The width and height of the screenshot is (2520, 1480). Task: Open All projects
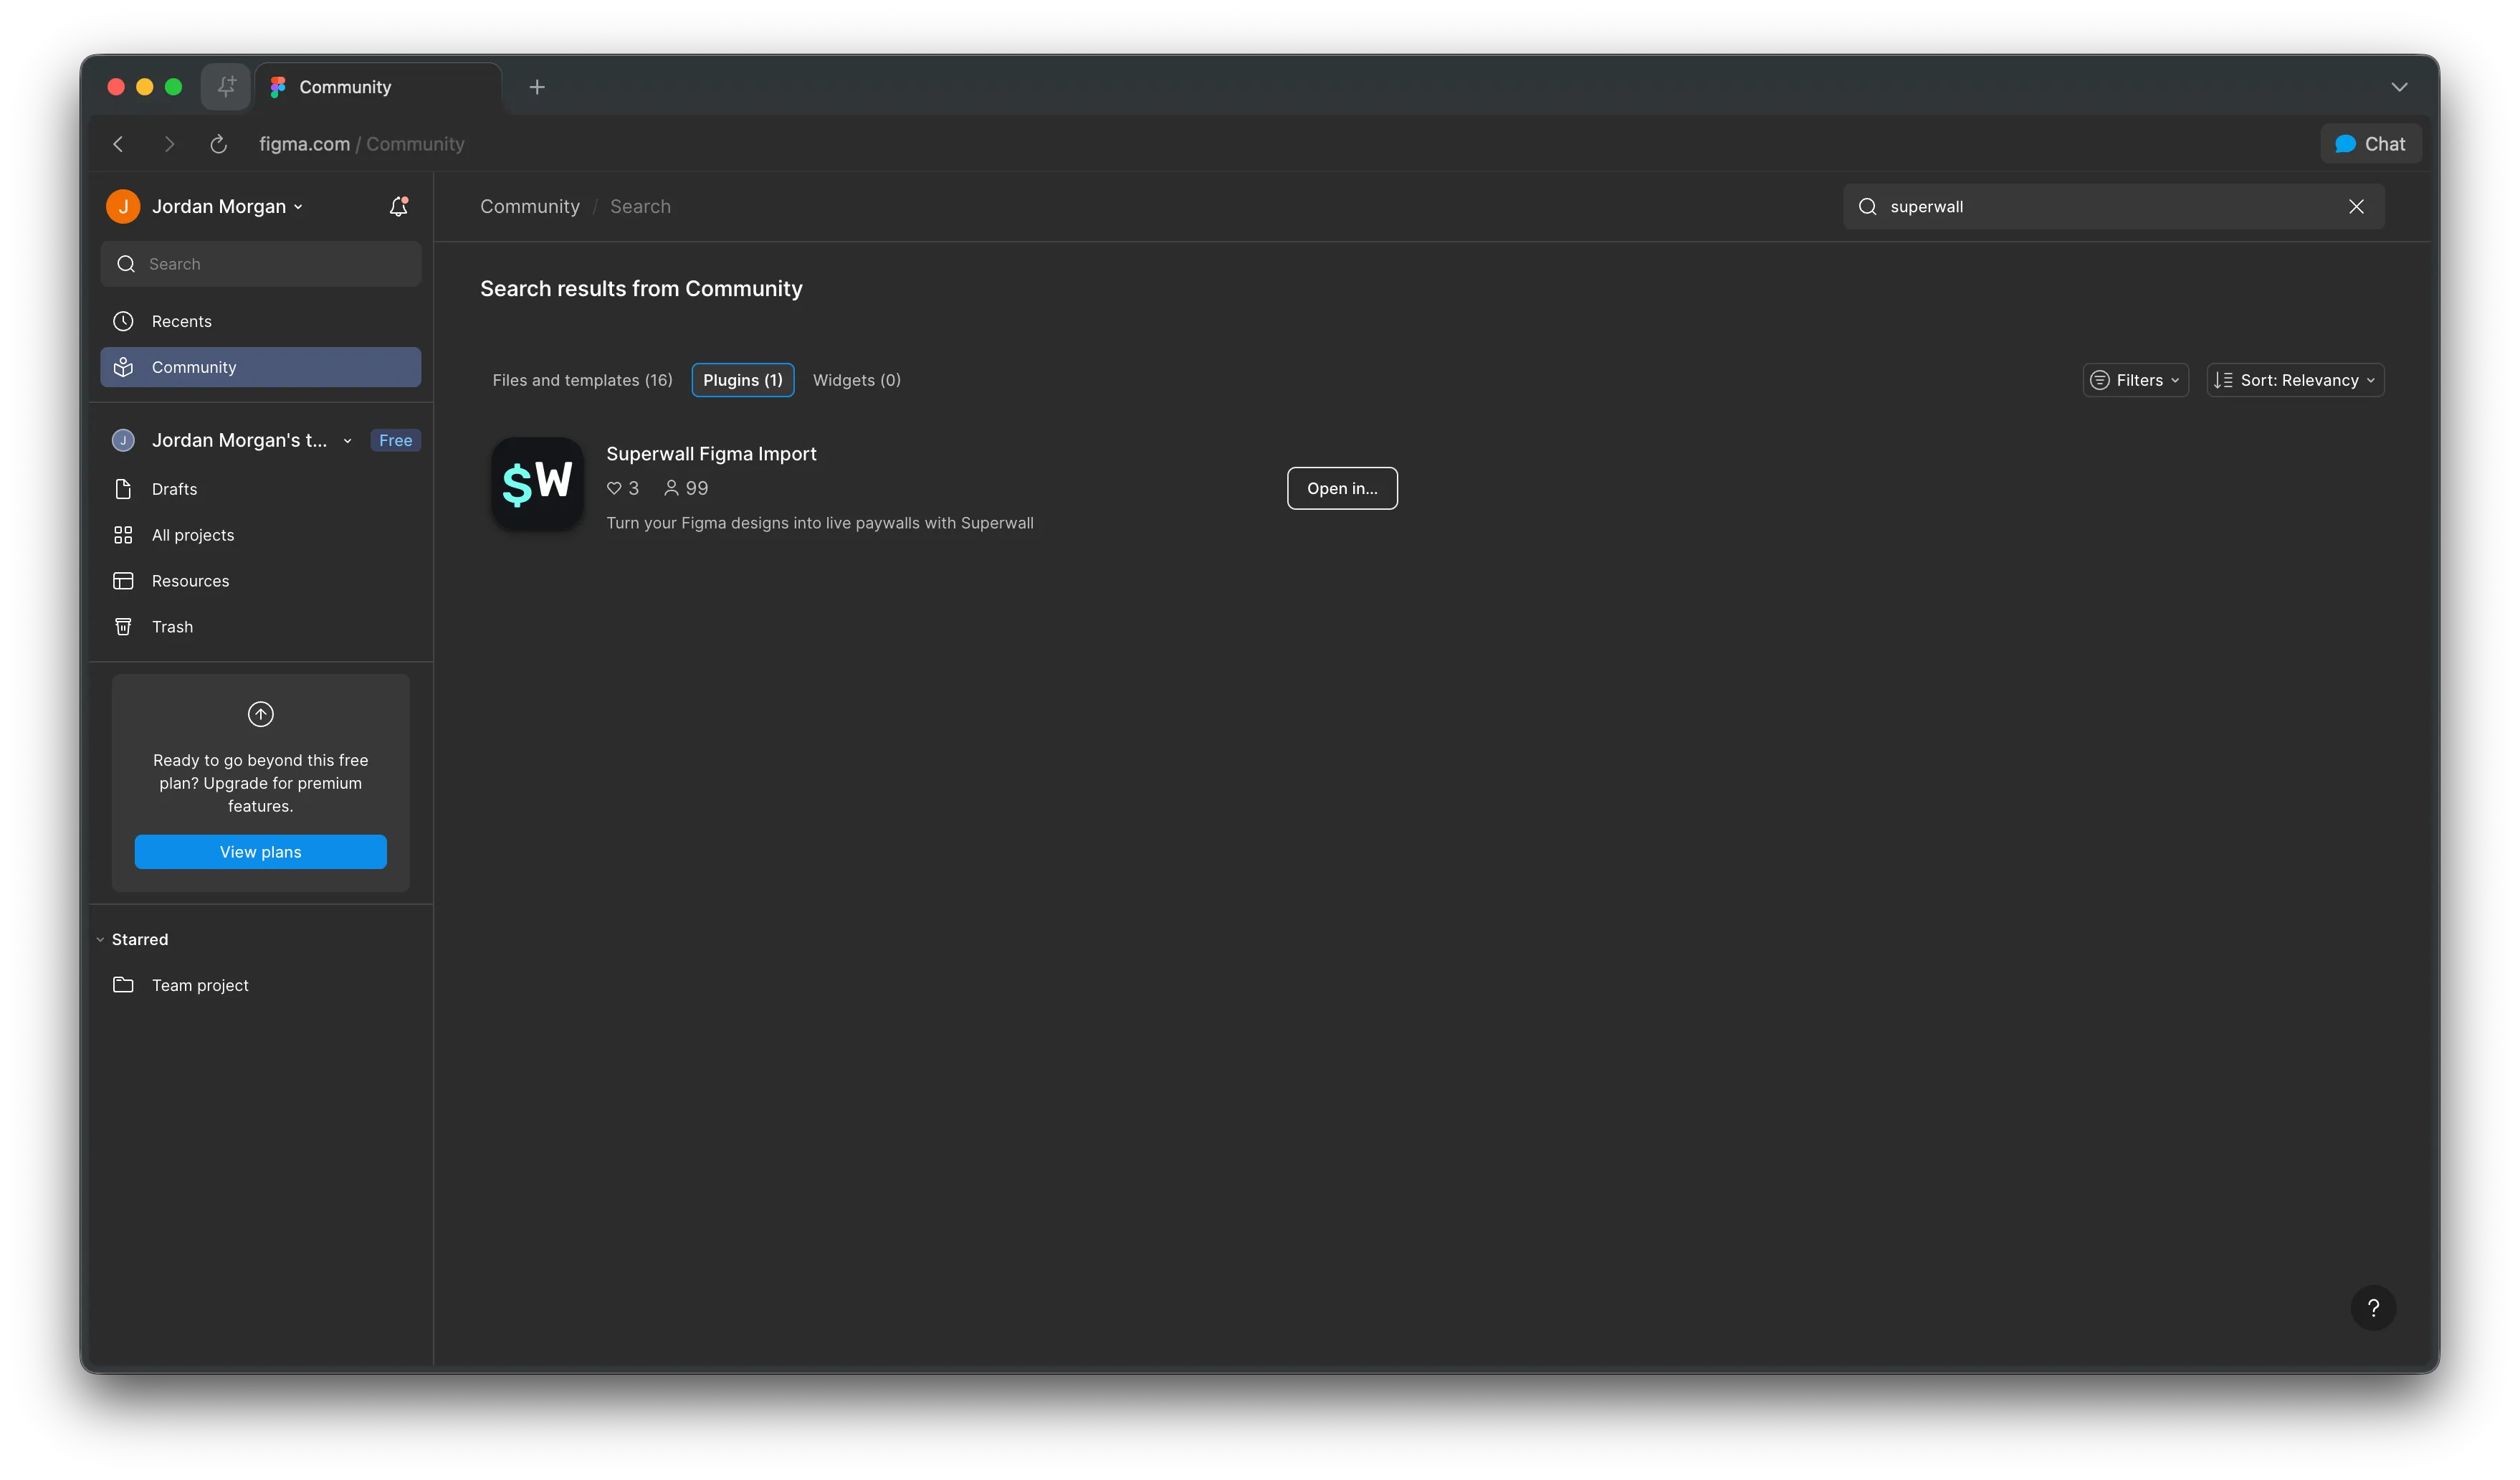[x=261, y=536]
